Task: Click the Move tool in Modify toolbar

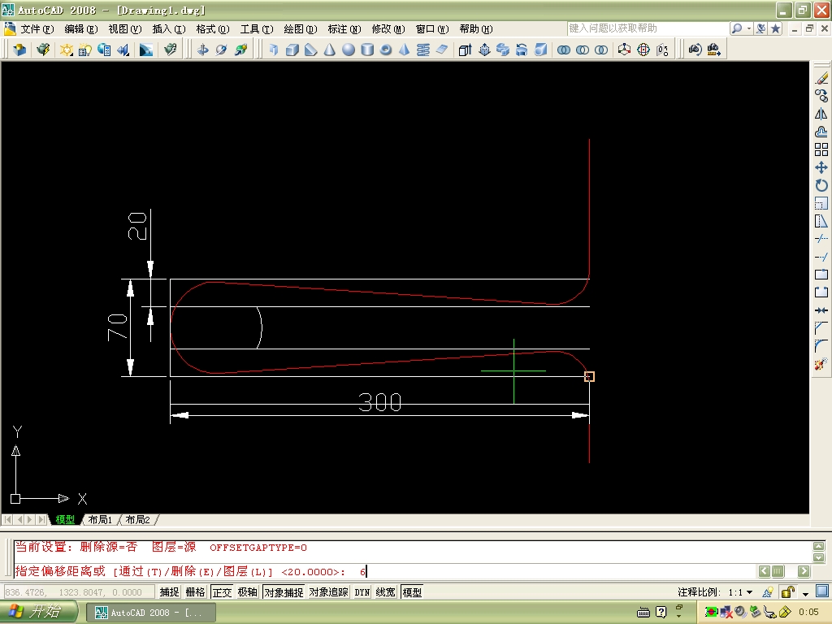Action: pos(821,167)
